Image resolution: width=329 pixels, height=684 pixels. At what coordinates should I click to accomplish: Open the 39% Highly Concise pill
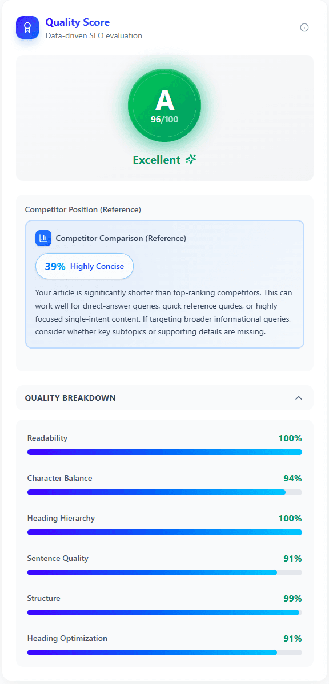click(x=84, y=266)
